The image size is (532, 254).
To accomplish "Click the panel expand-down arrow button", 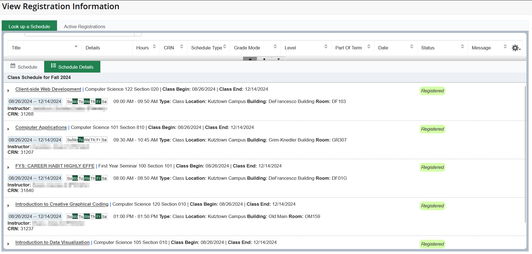I will [278, 59].
